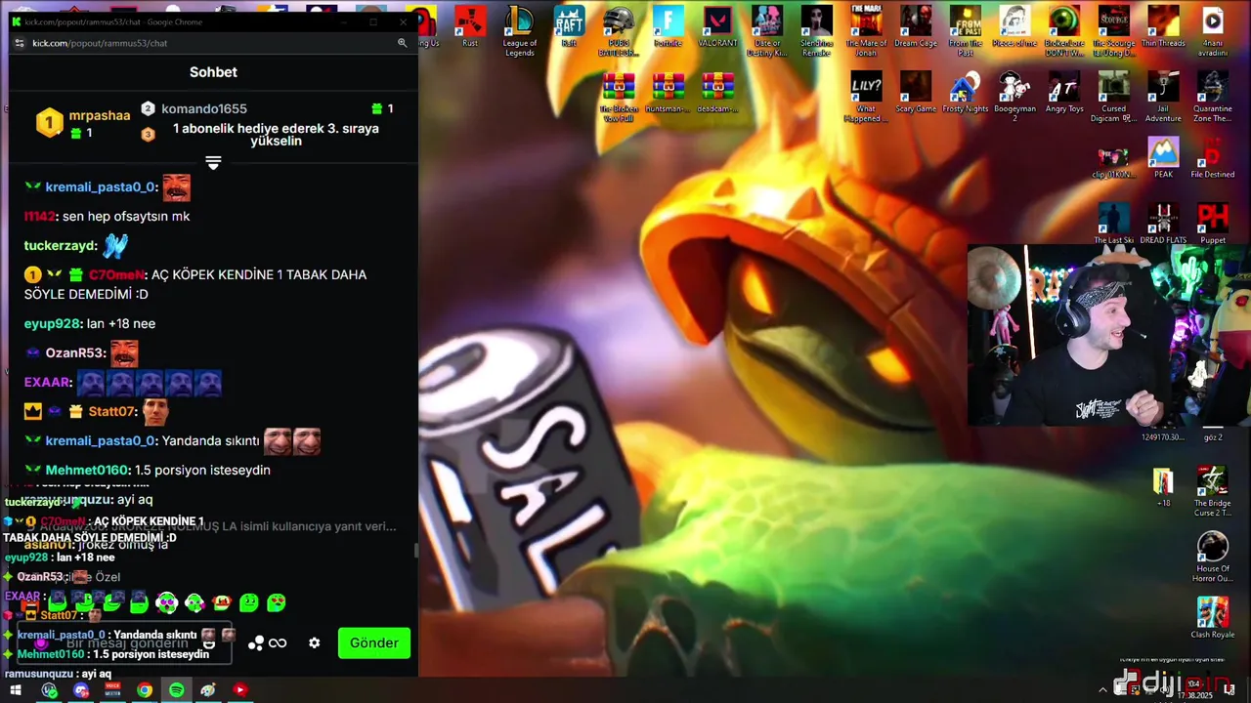1251x703 pixels.
Task: Open the 4nanı avradıını media file
Action: tap(1213, 31)
